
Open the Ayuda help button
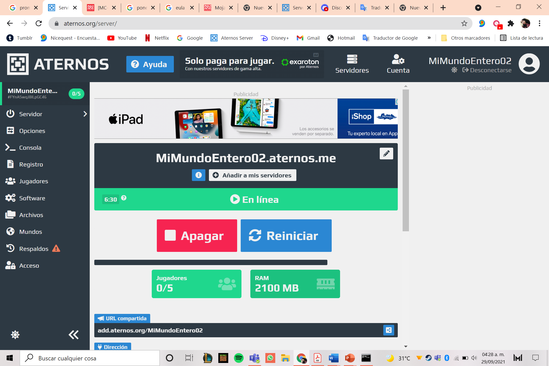point(150,64)
